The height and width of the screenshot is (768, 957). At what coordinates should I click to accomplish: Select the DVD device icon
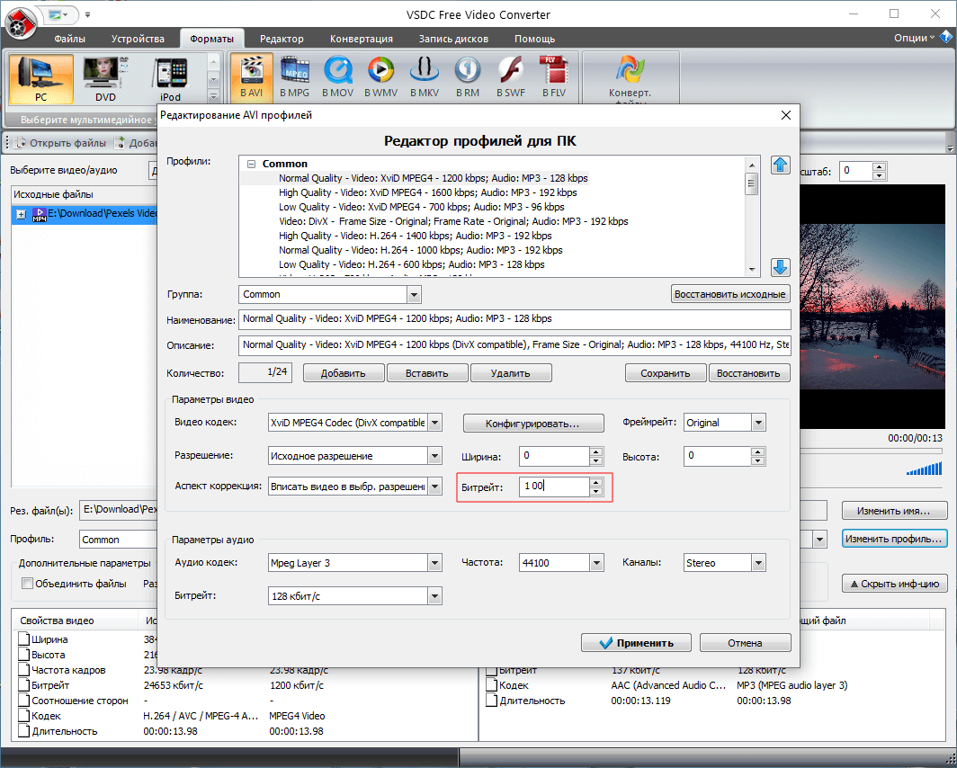pos(105,78)
